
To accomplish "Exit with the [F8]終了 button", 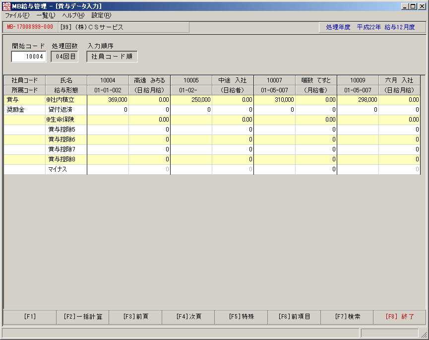I will [x=400, y=317].
